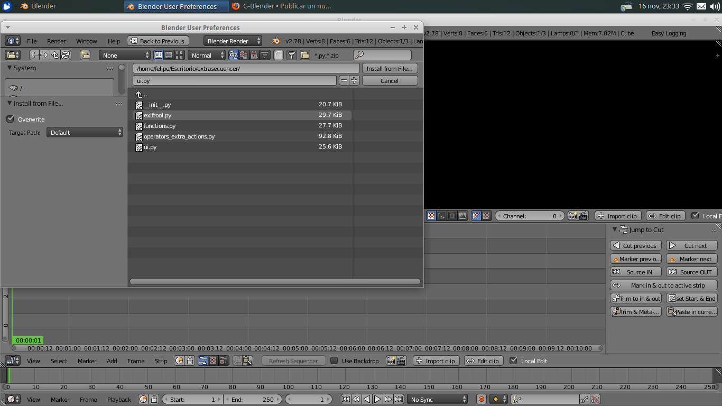Viewport: 722px width, 406px height.
Task: Click the directory path field
Action: pos(246,68)
